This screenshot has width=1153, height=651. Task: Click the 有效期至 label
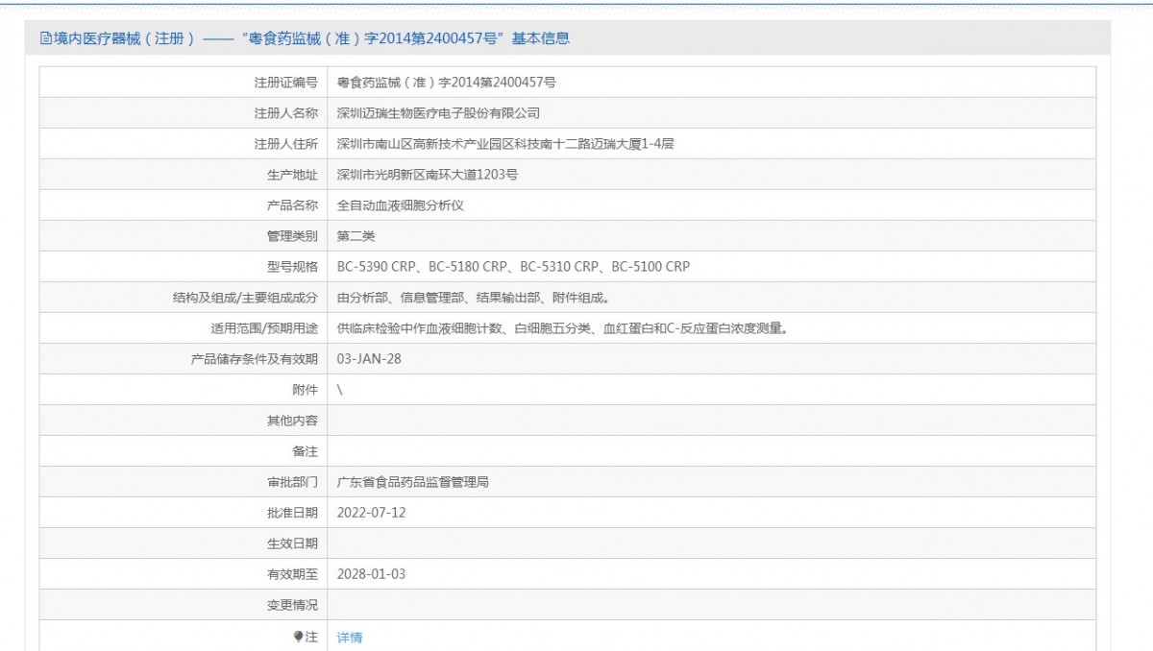pyautogui.click(x=292, y=574)
